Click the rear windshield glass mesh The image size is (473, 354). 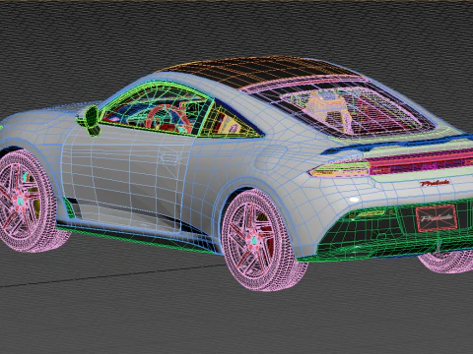342,108
